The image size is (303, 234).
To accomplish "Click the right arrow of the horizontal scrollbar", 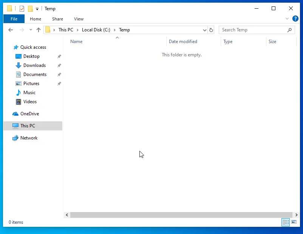I will pos(297,215).
